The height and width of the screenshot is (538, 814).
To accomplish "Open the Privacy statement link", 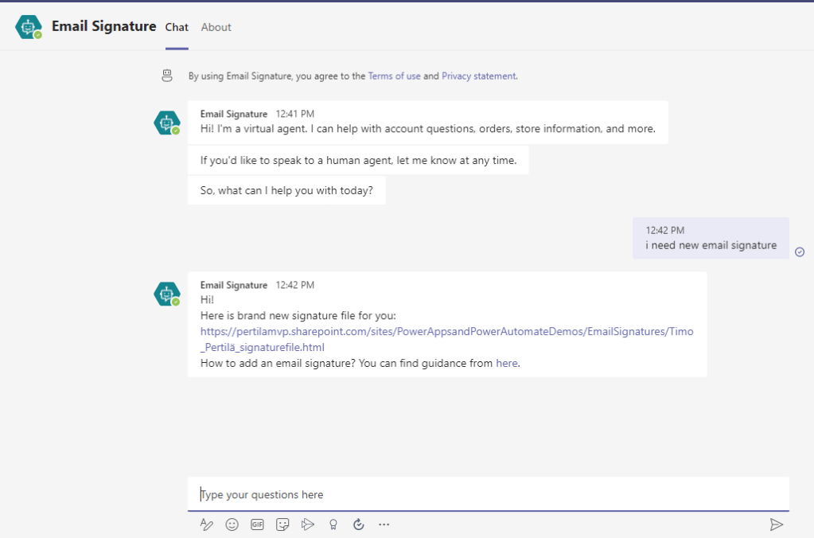I will tap(478, 76).
